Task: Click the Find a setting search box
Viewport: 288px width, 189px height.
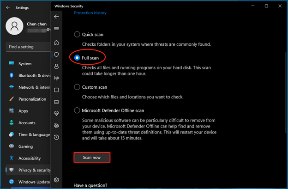Action: coord(28,47)
